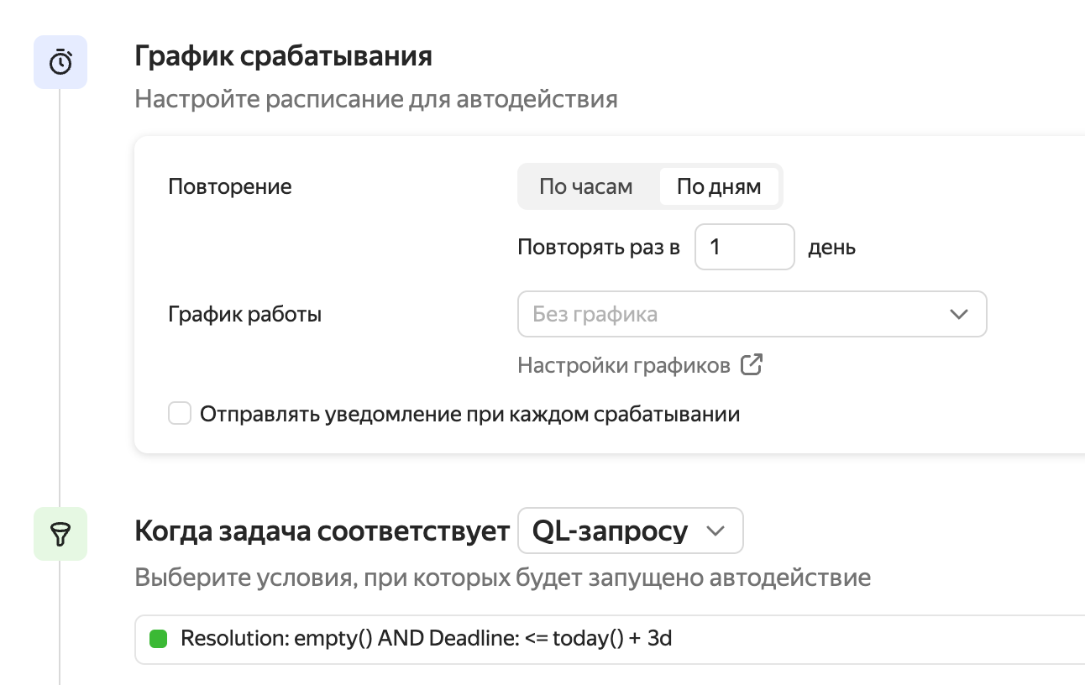Viewport: 1085px width, 685px height.
Task: Click the Когда задача соответствует heading
Action: (x=322, y=531)
